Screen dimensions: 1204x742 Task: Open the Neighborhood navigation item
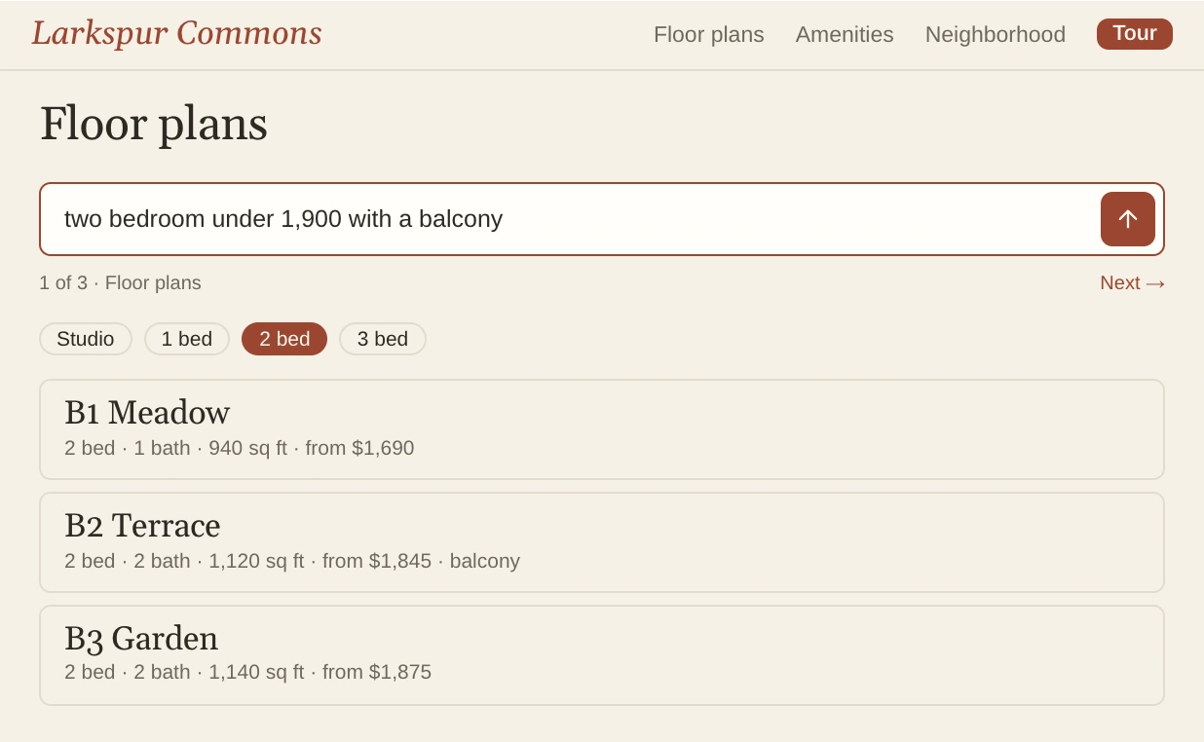(995, 34)
